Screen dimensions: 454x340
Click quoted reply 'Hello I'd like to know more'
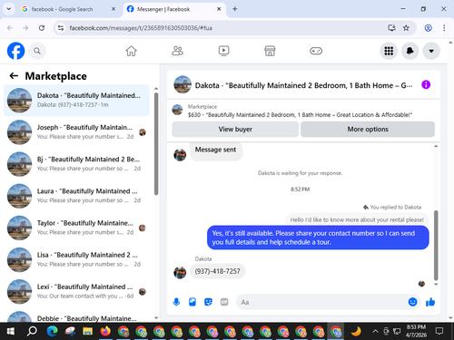357,219
